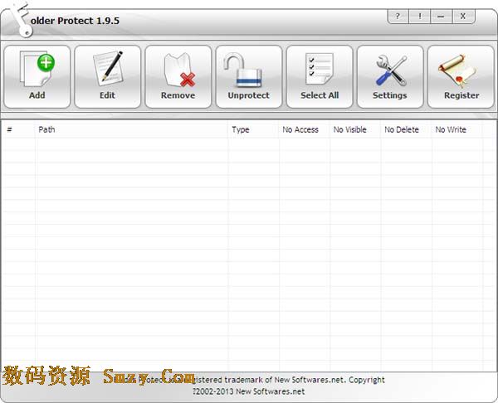Click the No Write column header
498x403 pixels.
[x=457, y=129]
